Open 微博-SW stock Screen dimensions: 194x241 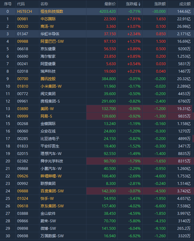(48, 229)
